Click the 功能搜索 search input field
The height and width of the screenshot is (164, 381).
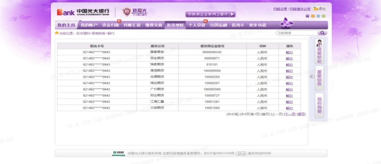[296, 33]
